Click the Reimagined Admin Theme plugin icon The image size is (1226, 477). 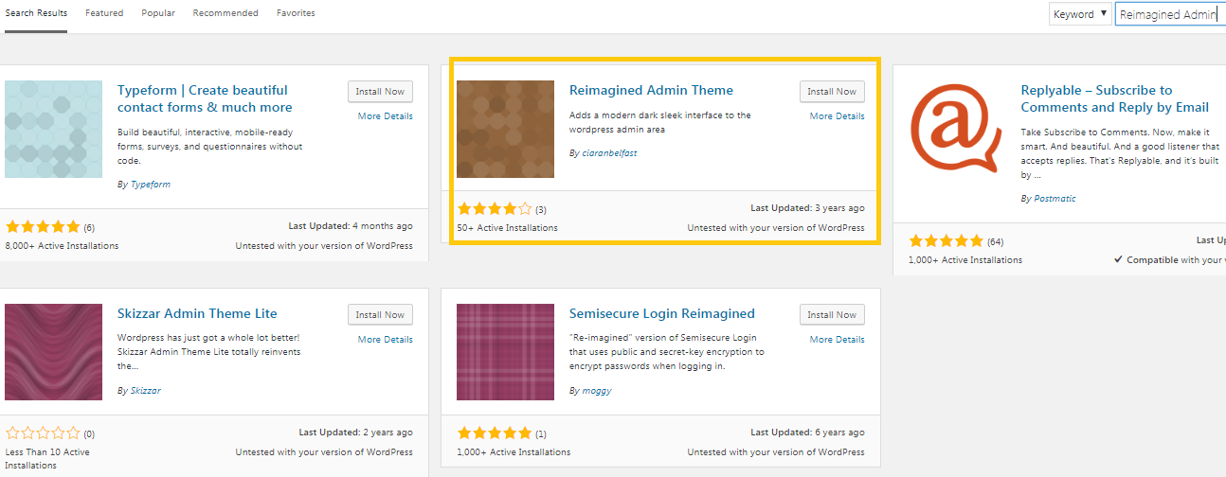click(505, 129)
